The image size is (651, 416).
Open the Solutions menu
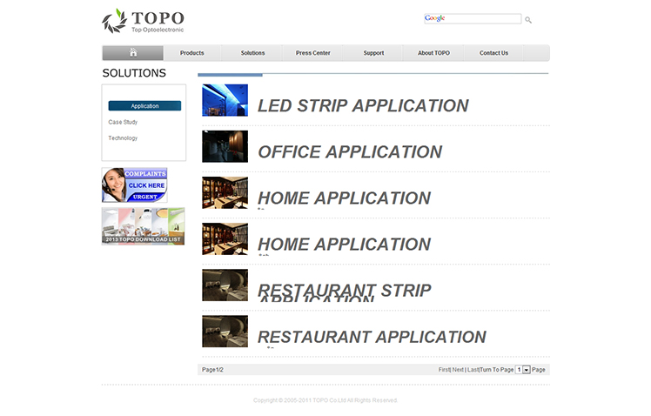coord(252,53)
